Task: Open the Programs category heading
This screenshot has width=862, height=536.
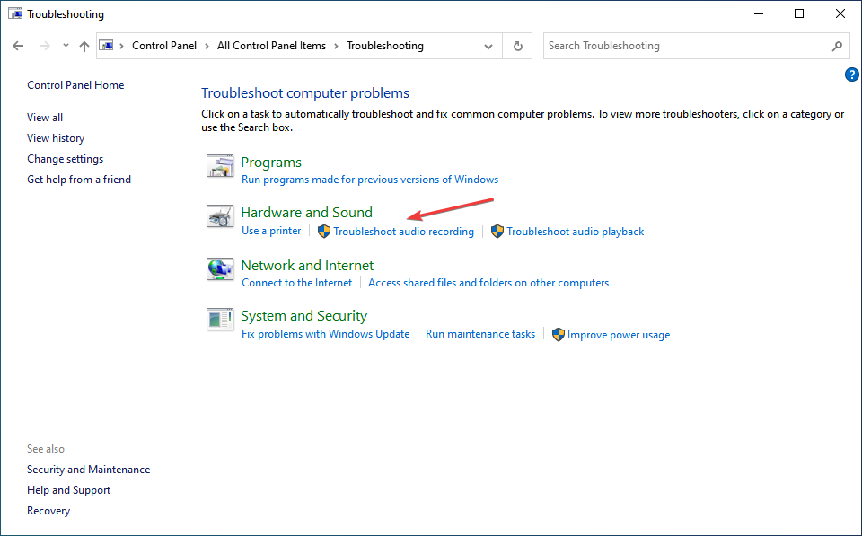Action: 271,163
